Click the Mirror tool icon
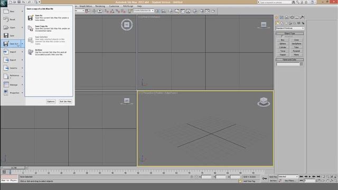This screenshot has height=190, width=338. click(158, 11)
